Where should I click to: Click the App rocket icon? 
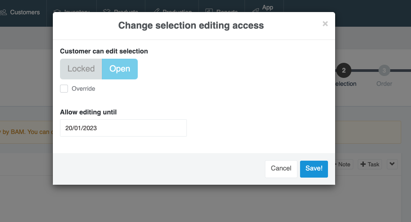pos(256,10)
